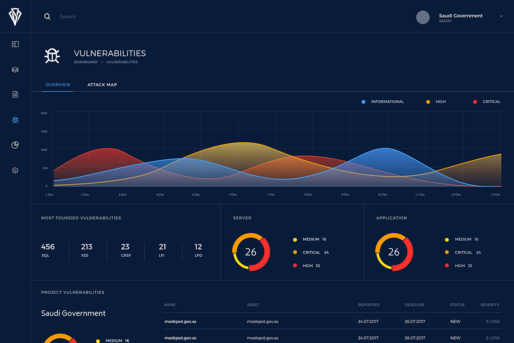Click the 1 Dec label on chart axis
The width and height of the screenshot is (514, 343).
(x=49, y=195)
